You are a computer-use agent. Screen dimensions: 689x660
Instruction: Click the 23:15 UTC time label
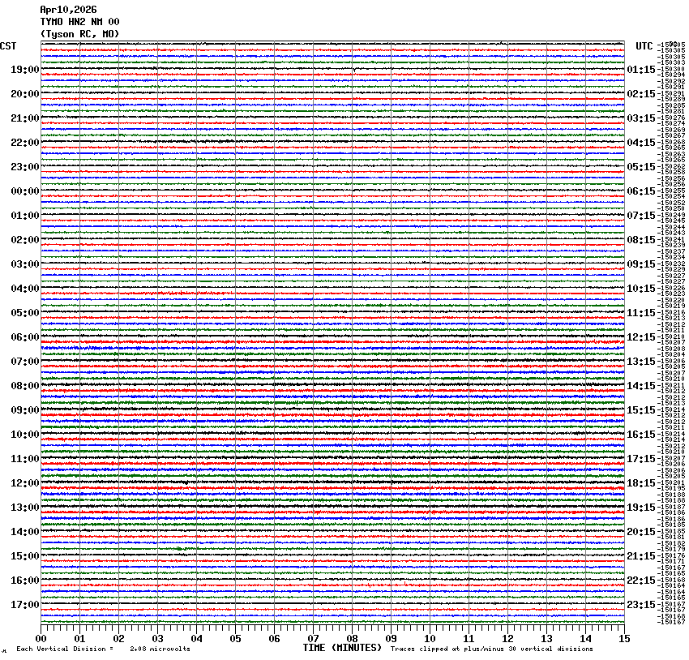(641, 605)
